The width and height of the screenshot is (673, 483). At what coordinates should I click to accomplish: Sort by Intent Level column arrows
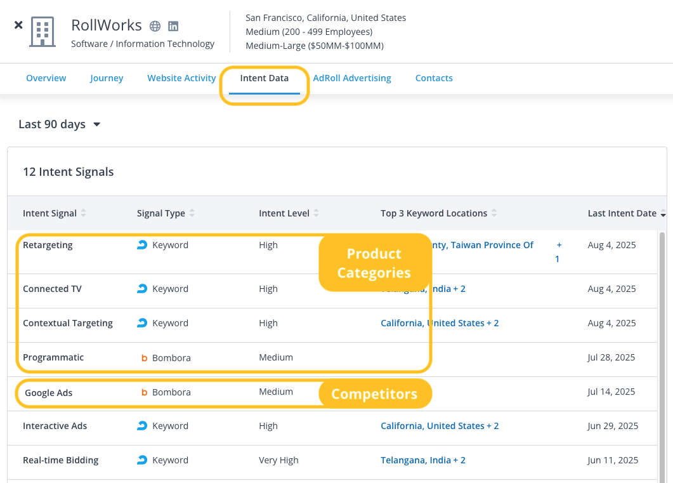[x=317, y=213]
